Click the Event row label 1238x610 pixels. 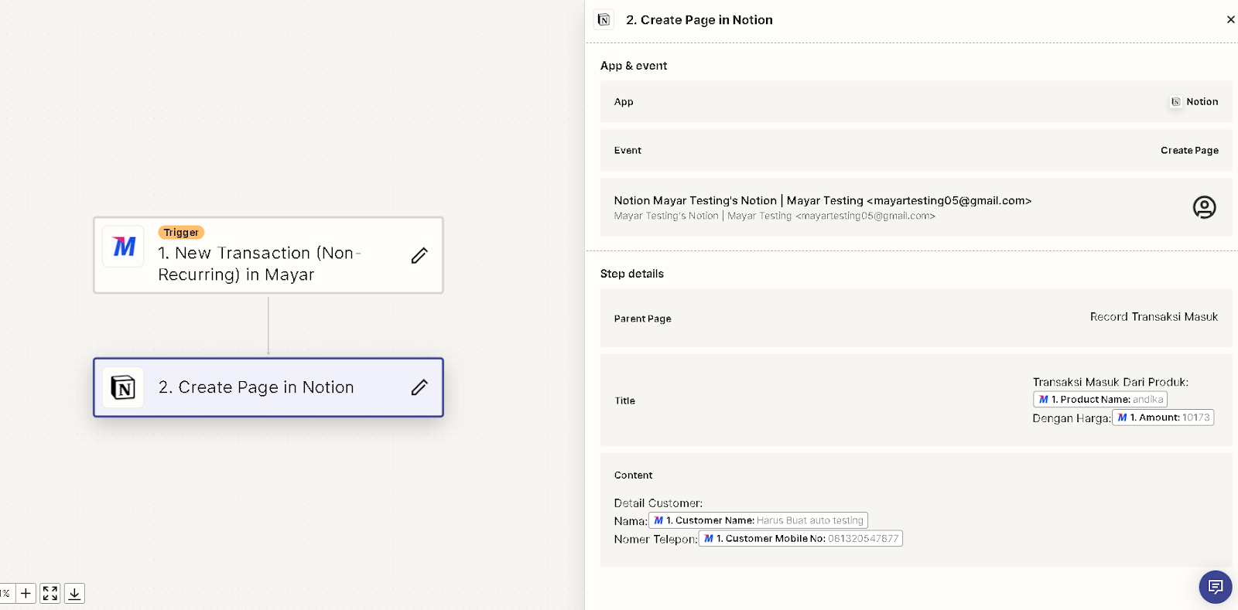tap(628, 151)
